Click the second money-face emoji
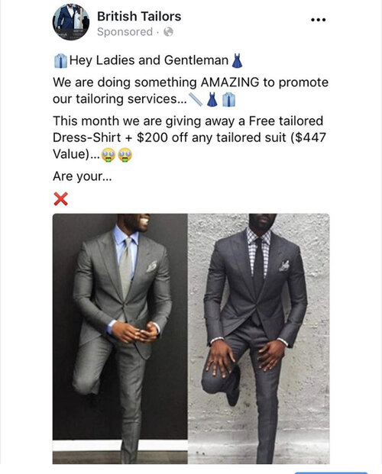382x474 pixels. pyautogui.click(x=125, y=155)
